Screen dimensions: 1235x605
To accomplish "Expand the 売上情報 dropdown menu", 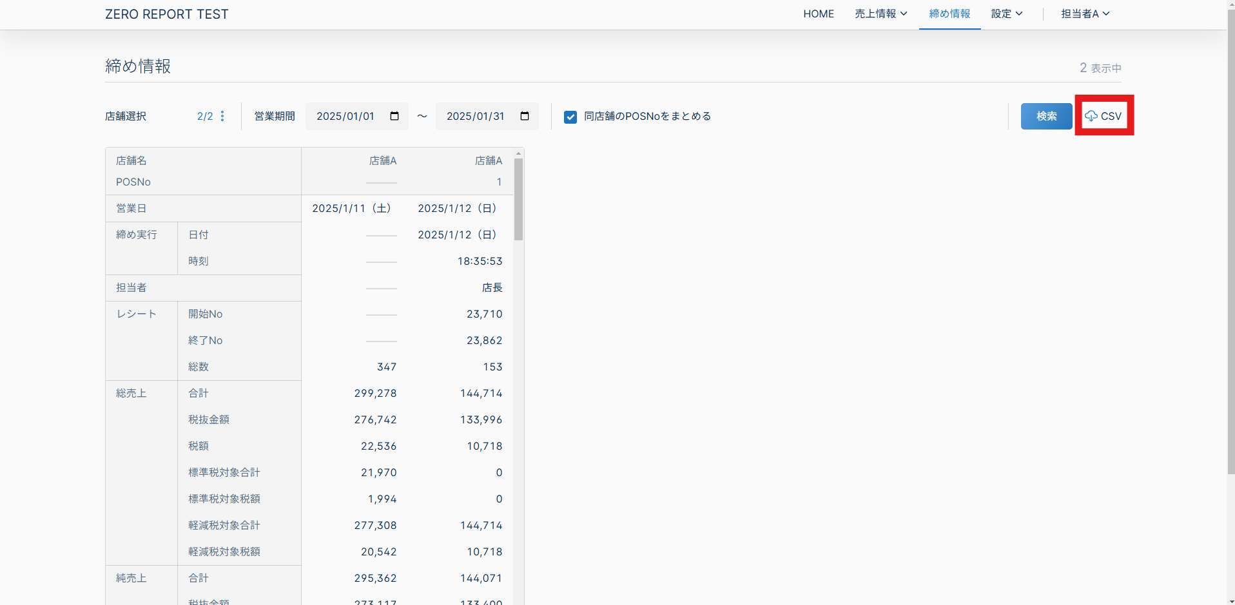I will (880, 14).
